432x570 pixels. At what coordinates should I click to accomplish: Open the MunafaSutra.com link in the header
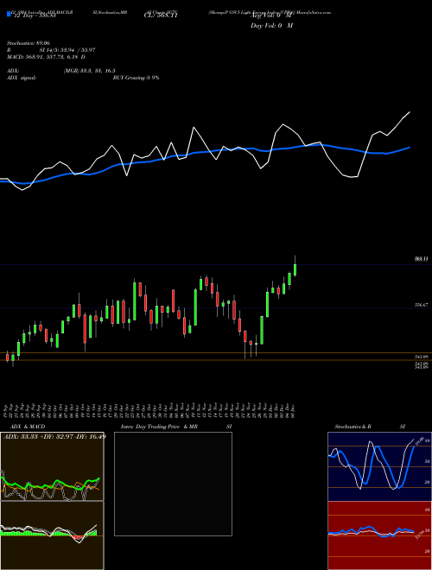[x=314, y=12]
